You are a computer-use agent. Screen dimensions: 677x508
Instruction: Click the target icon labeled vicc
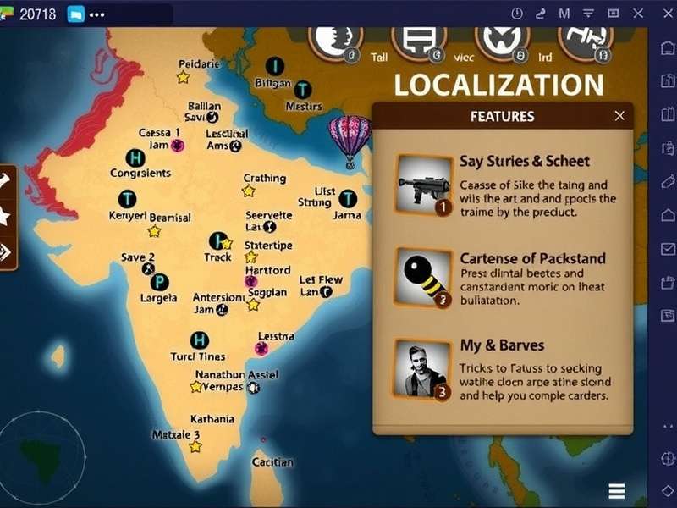(x=501, y=39)
